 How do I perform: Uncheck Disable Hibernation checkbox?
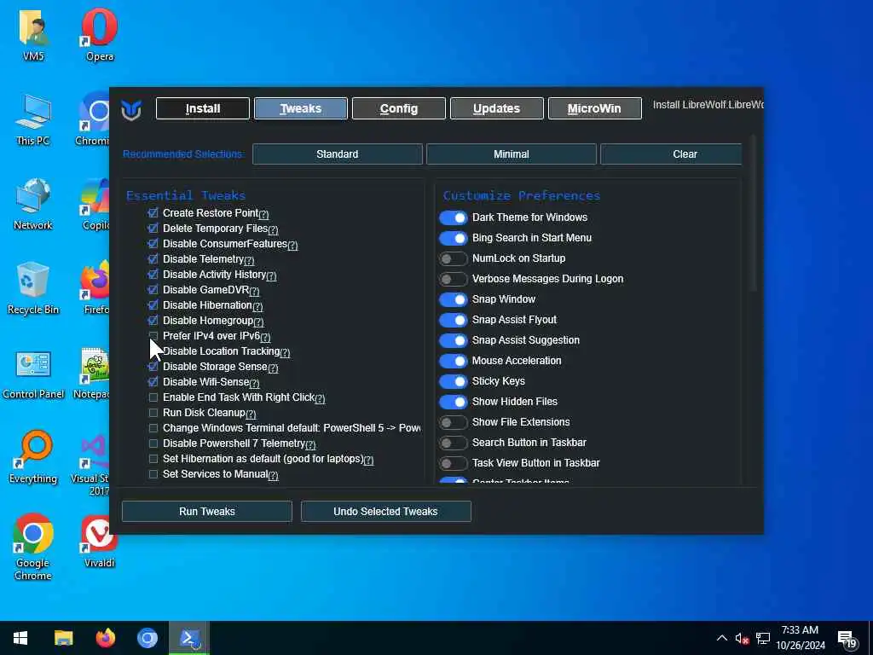tap(153, 305)
